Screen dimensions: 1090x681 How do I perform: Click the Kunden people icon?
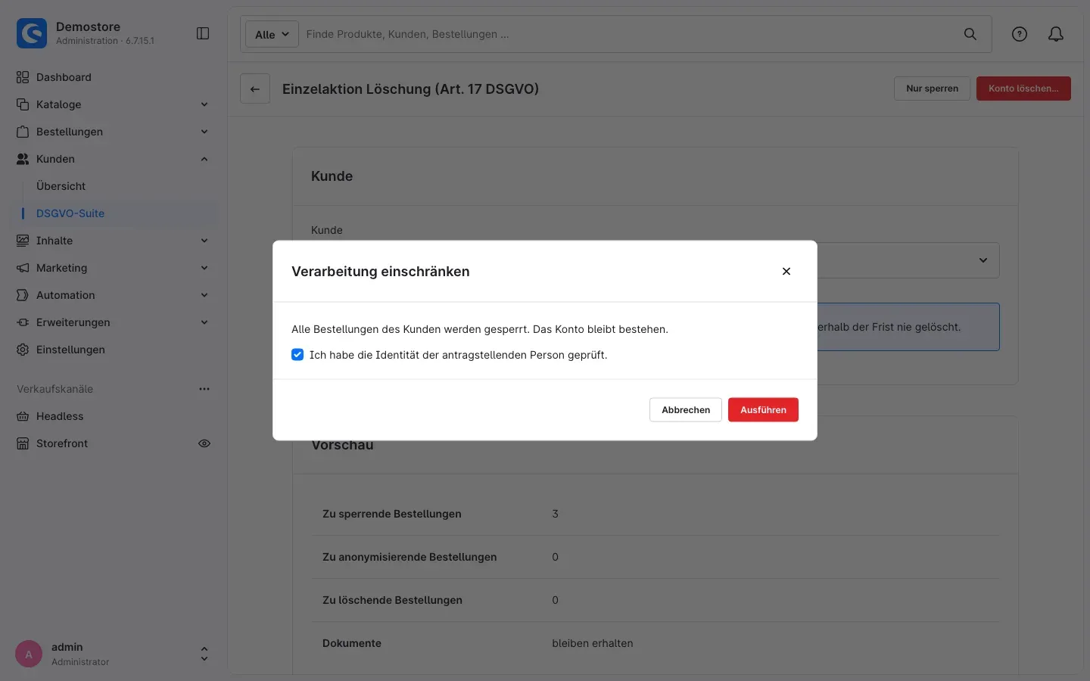(x=23, y=159)
